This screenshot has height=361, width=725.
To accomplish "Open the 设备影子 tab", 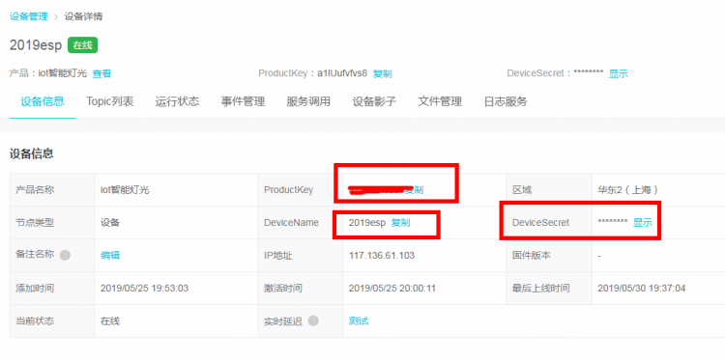I will [x=374, y=101].
